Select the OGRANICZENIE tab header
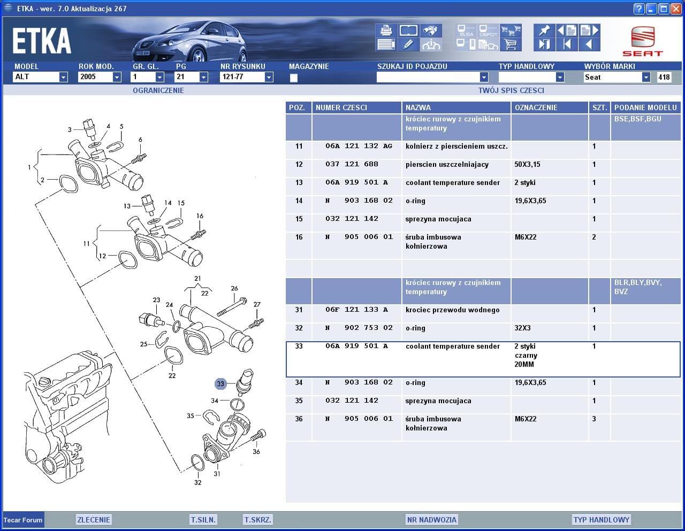This screenshot has height=531, width=685. tap(158, 90)
